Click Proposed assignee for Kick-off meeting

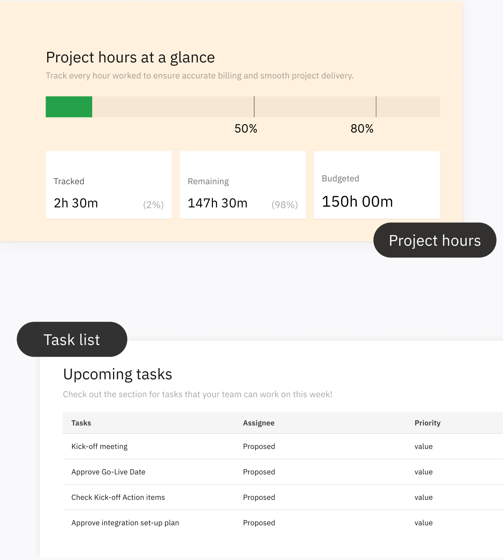259,447
